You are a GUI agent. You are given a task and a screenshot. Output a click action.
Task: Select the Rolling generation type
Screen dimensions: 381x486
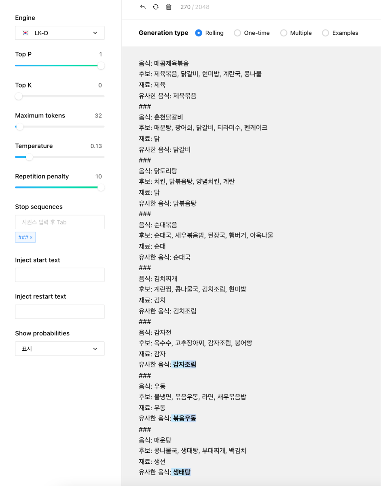[x=199, y=33]
